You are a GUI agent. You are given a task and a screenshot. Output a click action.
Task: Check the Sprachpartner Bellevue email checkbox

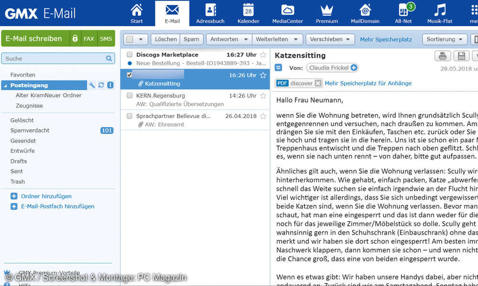point(130,116)
